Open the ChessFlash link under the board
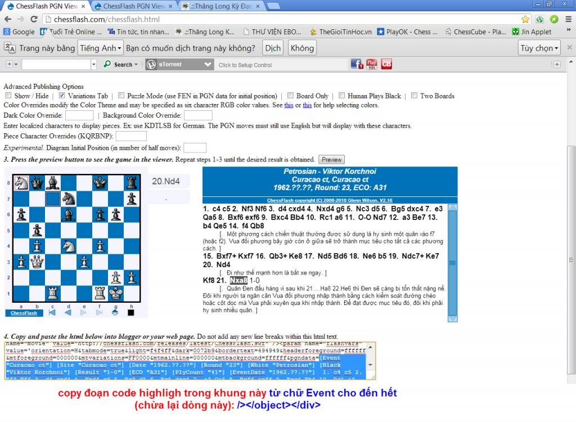Screen dimensions: 576x422 (x=24, y=313)
